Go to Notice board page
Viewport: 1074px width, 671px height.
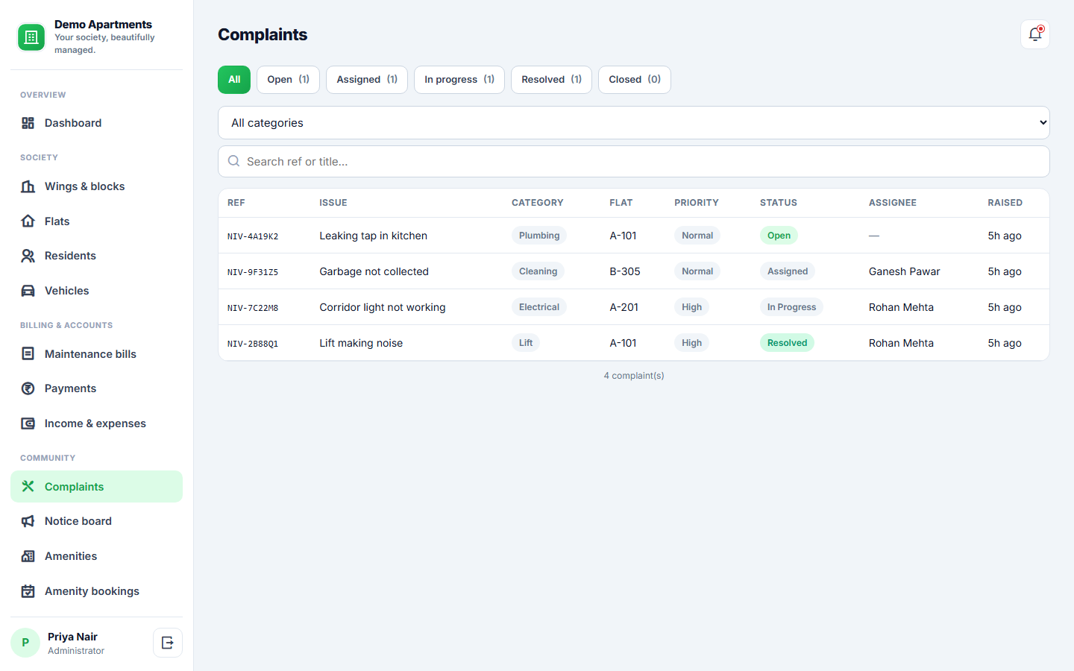96,521
